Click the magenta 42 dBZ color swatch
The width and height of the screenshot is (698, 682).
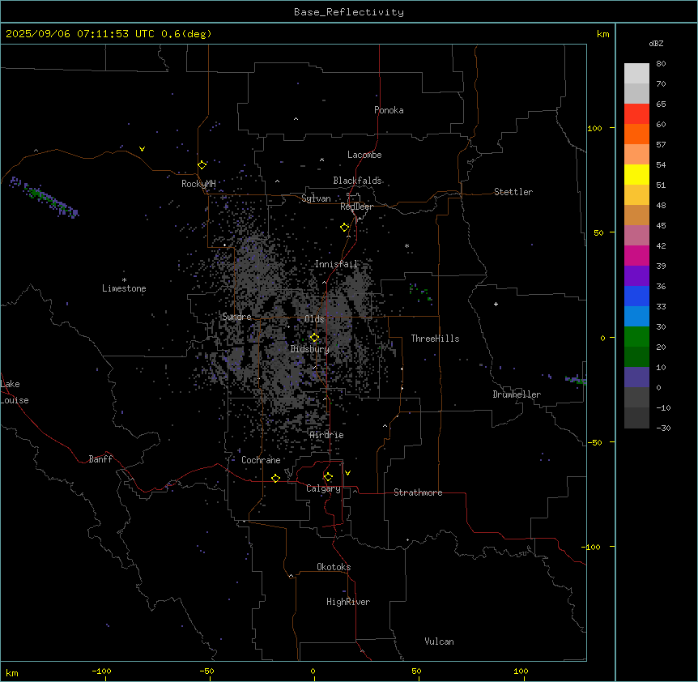click(636, 255)
